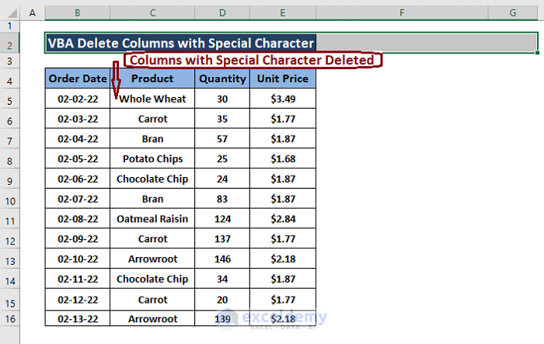Image resolution: width=544 pixels, height=344 pixels.
Task: Click the title cell 'VBA Delete Columns with Special Character'
Action: [x=181, y=43]
